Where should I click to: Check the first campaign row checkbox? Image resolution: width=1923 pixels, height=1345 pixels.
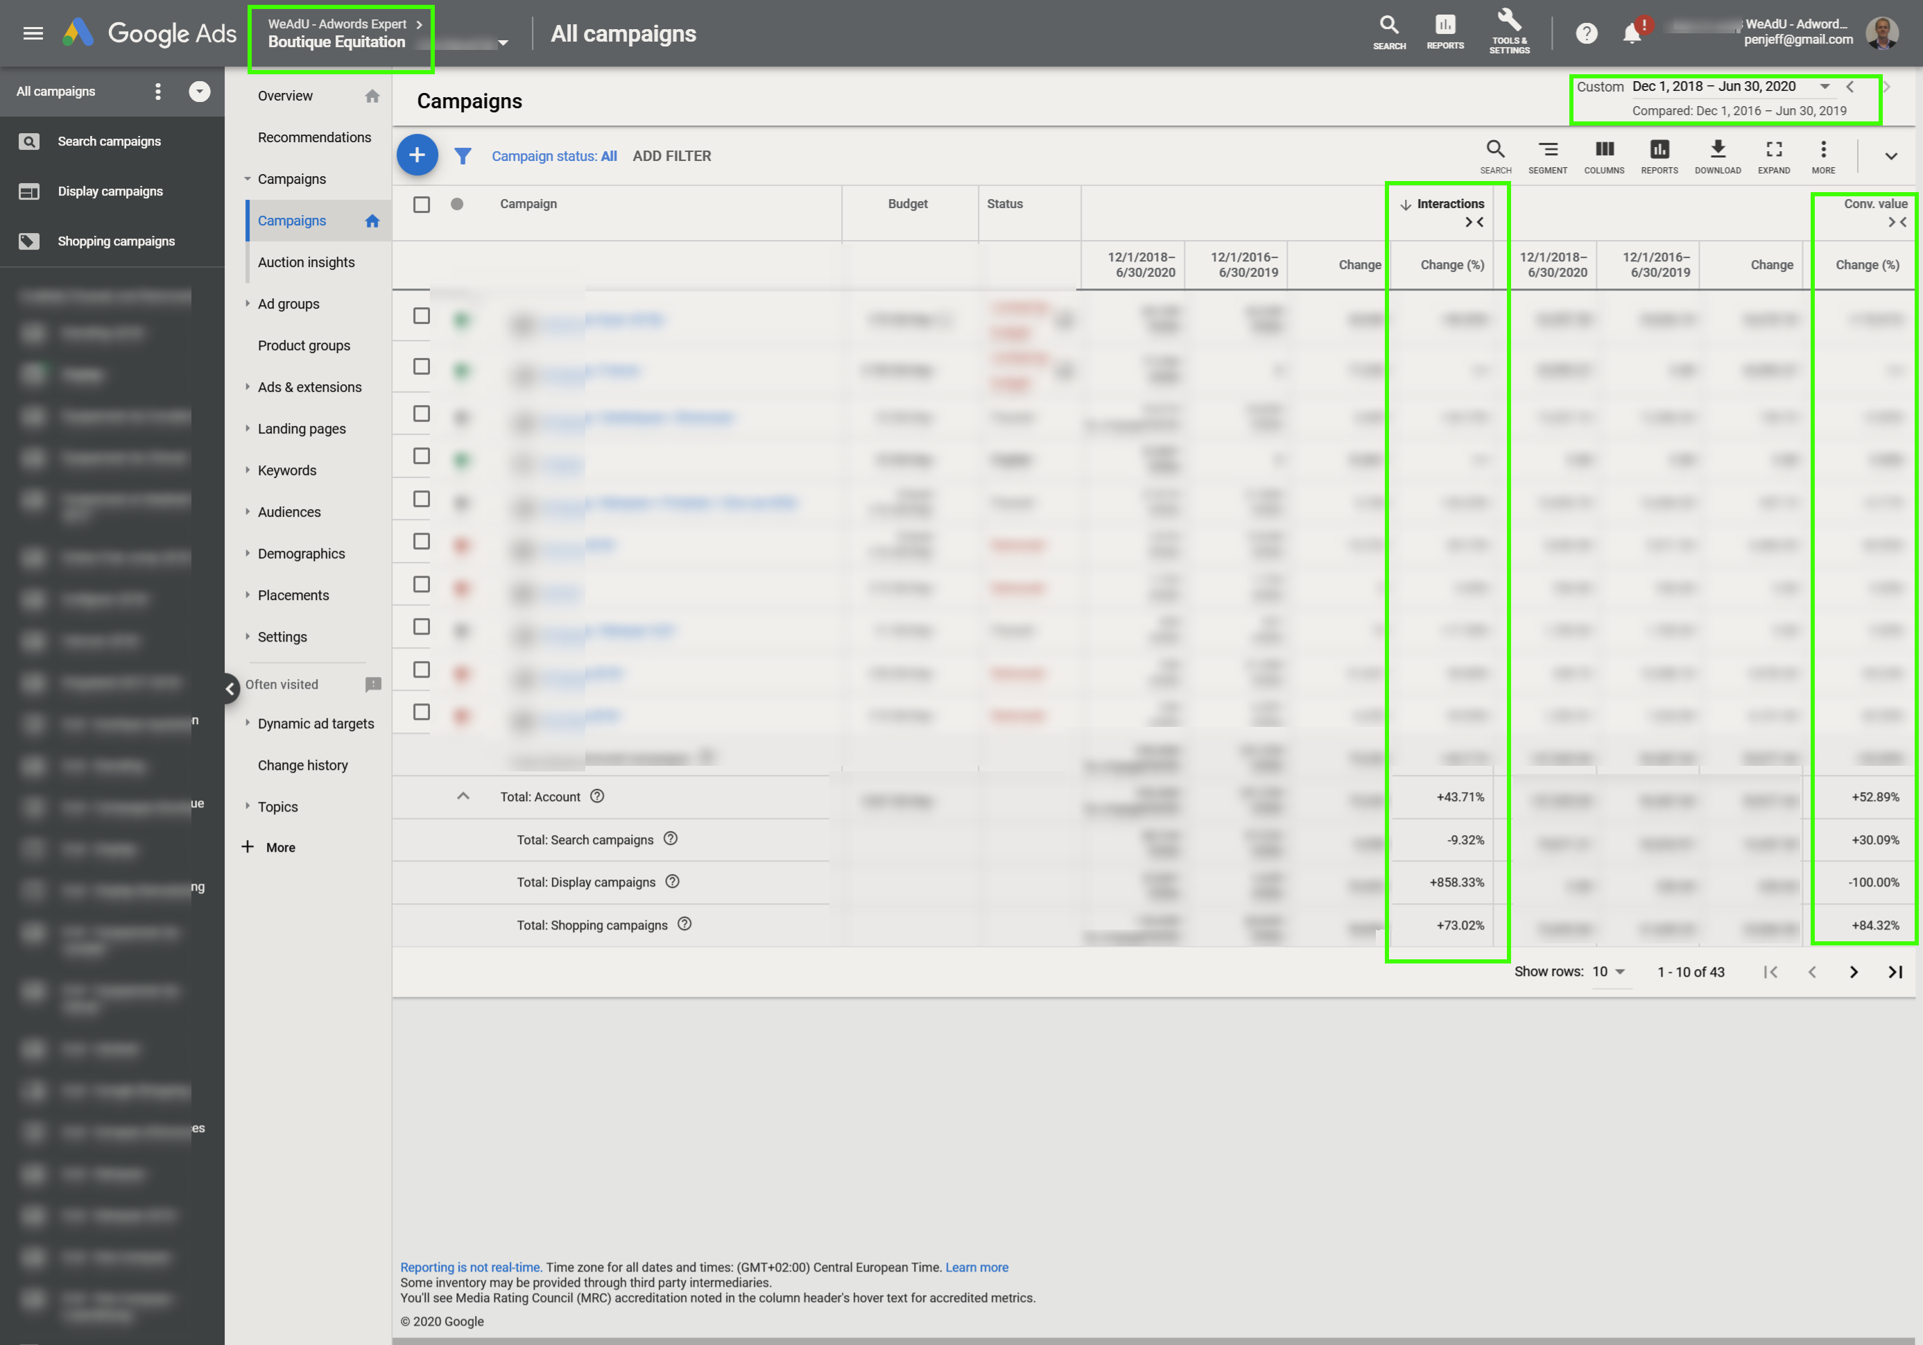[421, 316]
